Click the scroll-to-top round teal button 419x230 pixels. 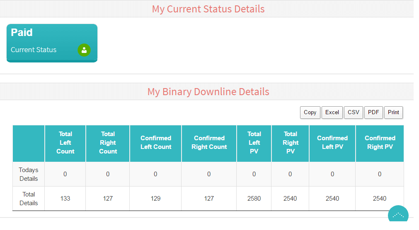click(x=398, y=216)
